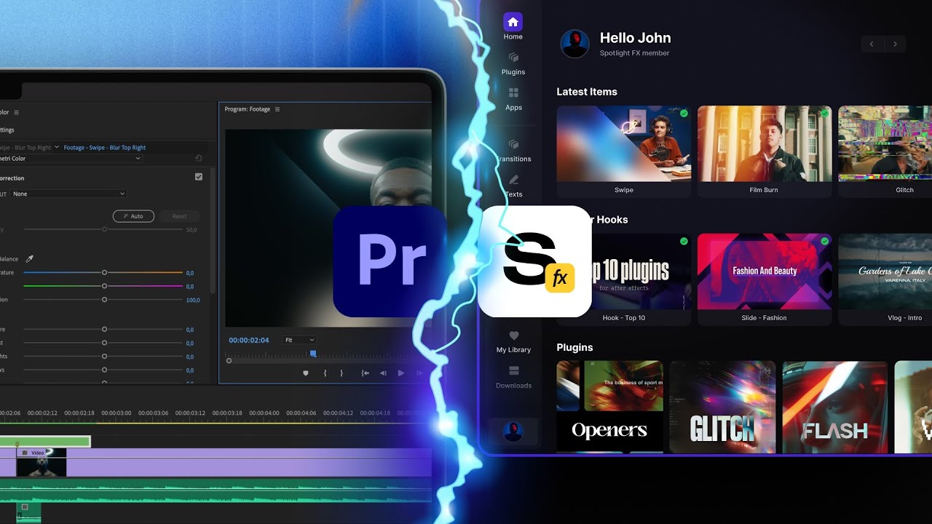Click the Contrast slider handle
The height and width of the screenshot is (524, 932).
[104, 343]
